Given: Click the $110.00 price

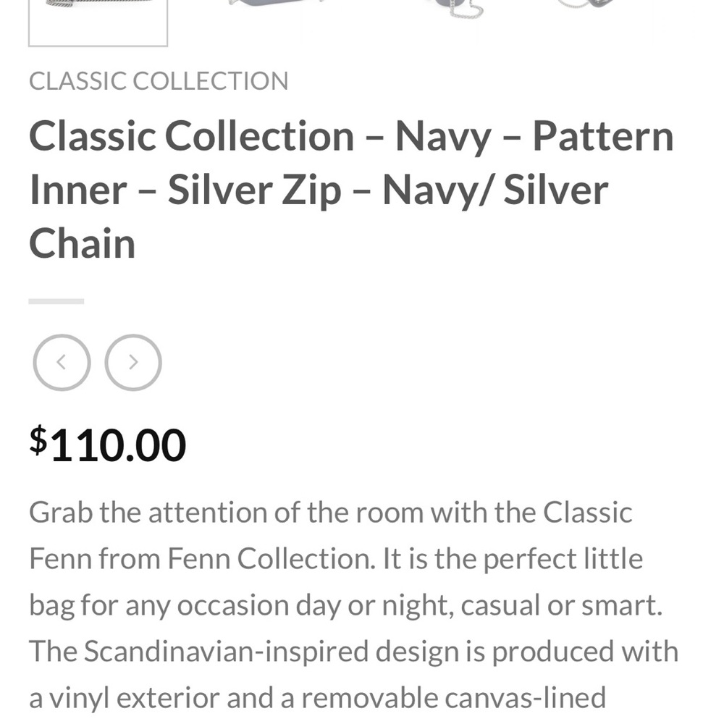Looking at the screenshot, I should pyautogui.click(x=108, y=445).
